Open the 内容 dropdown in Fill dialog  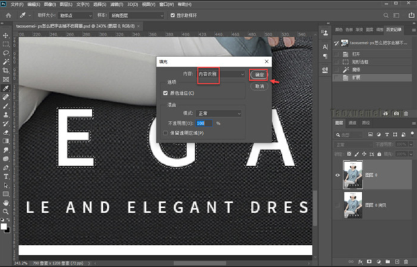(x=221, y=74)
